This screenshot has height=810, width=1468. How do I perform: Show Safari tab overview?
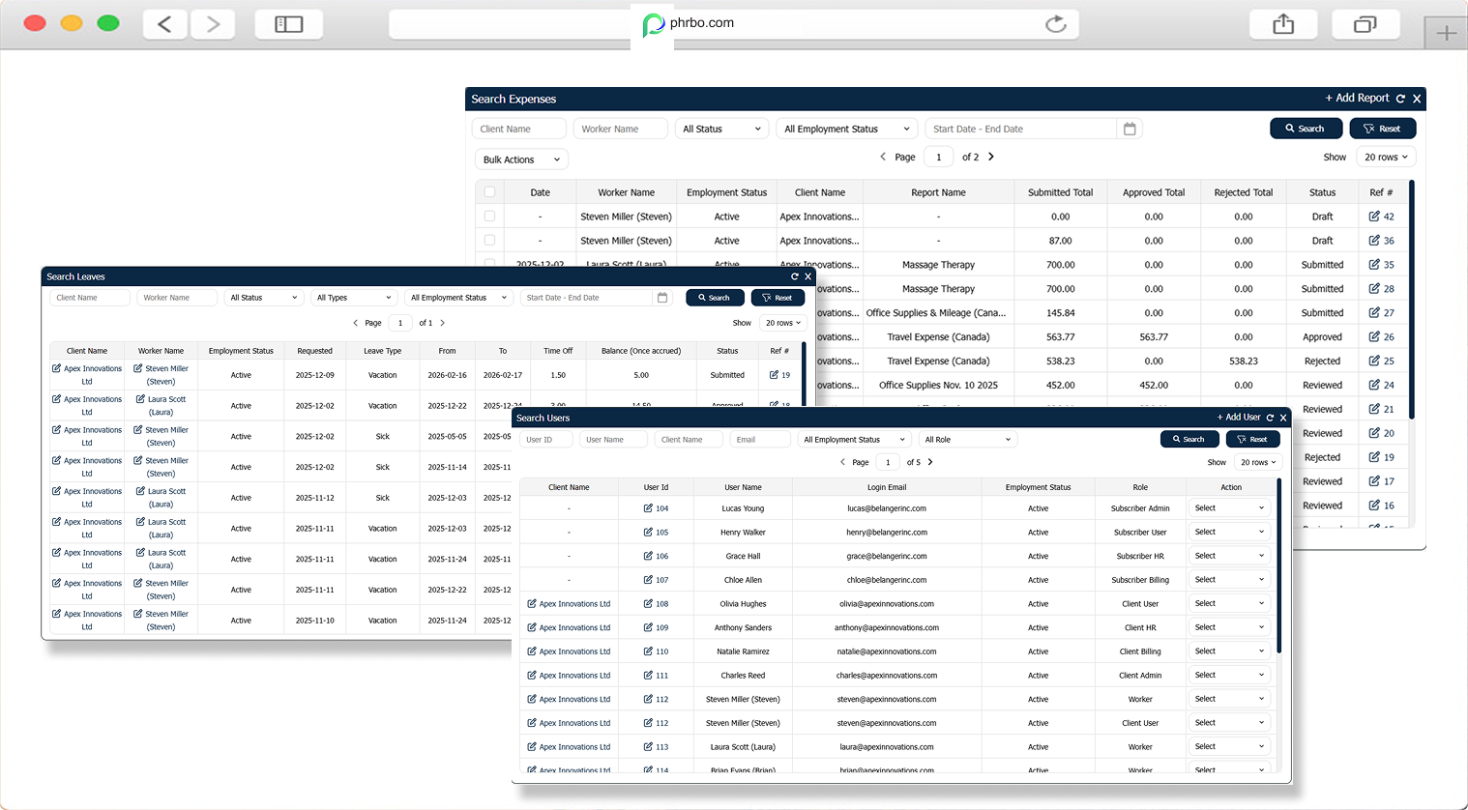(x=1365, y=24)
